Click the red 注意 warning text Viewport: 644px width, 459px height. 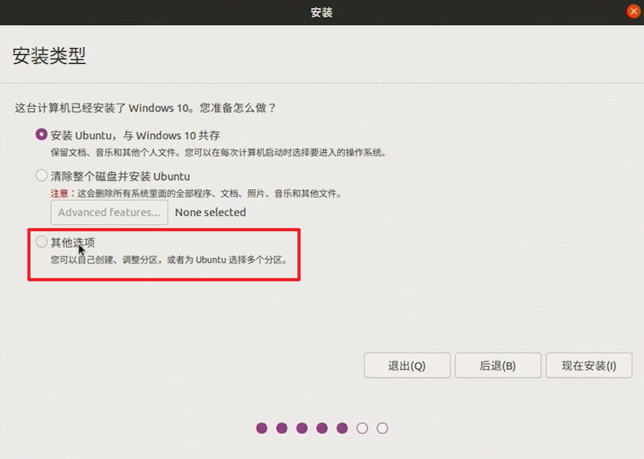pos(59,194)
